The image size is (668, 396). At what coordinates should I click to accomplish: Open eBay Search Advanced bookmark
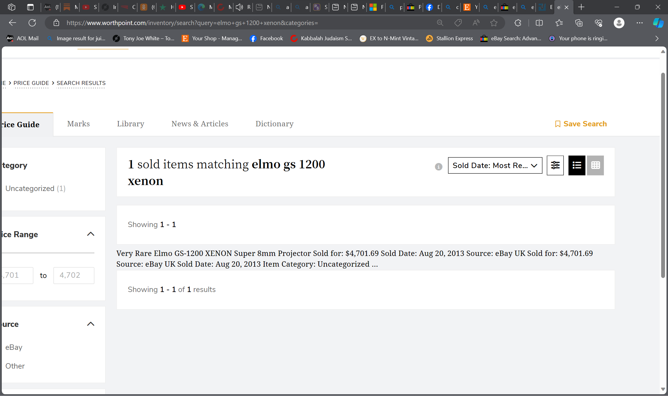511,38
